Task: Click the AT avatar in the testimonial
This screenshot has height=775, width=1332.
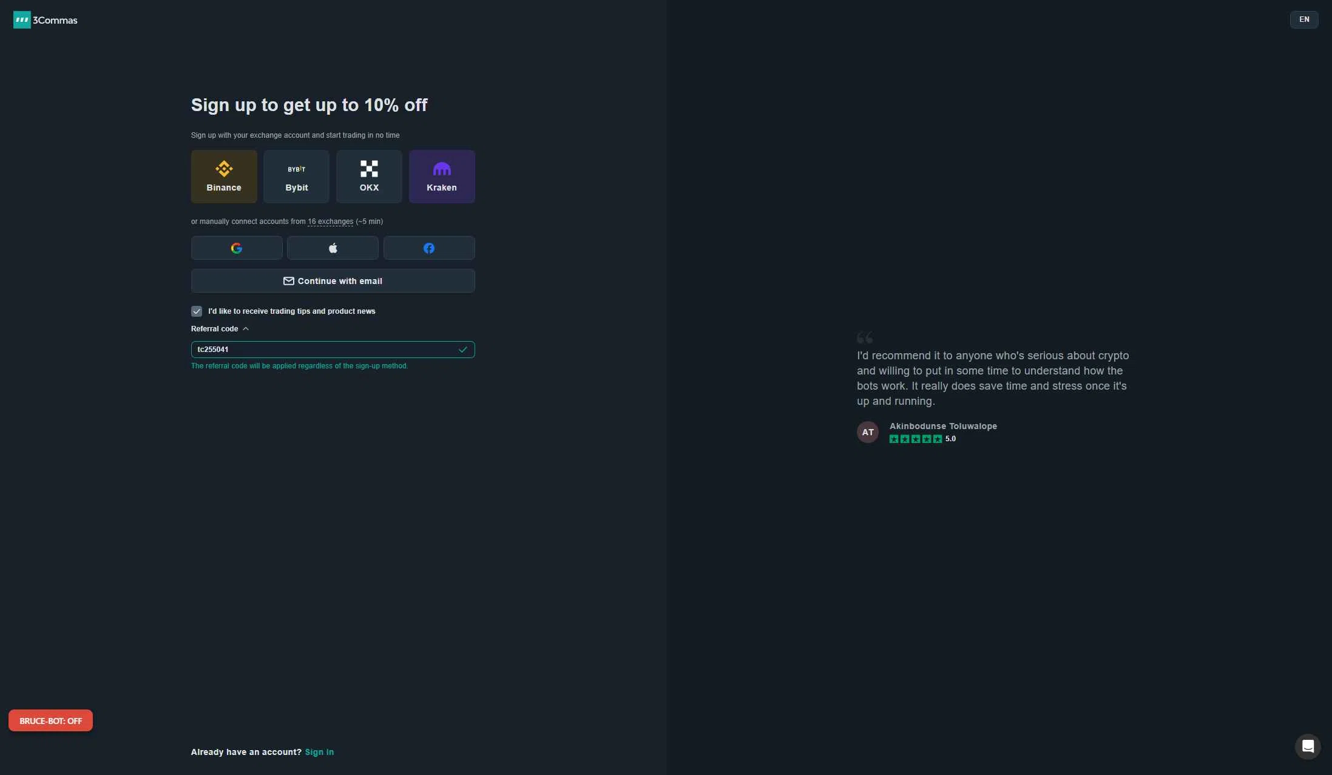Action: pyautogui.click(x=867, y=432)
